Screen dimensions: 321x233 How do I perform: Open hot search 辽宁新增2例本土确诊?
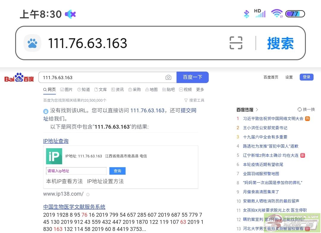(x=271, y=155)
